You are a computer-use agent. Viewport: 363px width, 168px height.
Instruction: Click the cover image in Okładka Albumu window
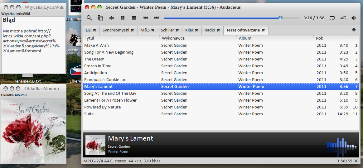34,131
